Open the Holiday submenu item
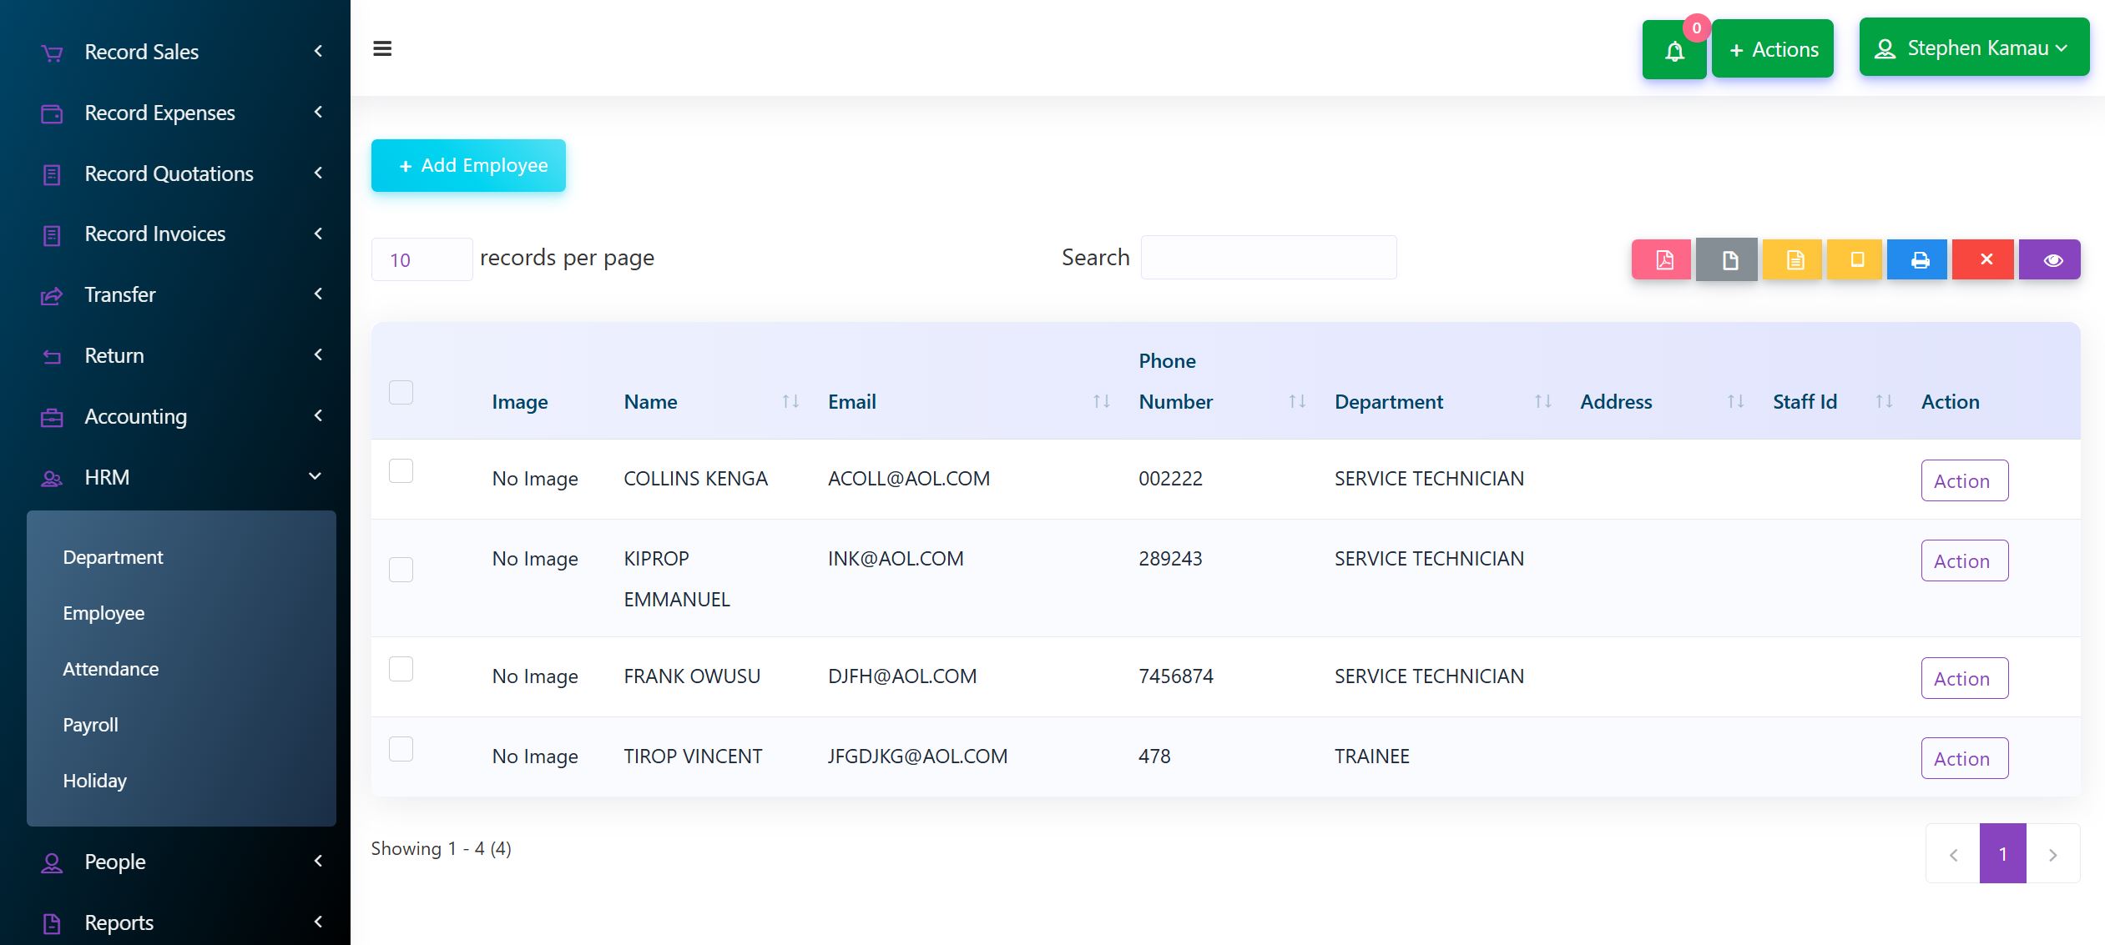 pos(94,781)
